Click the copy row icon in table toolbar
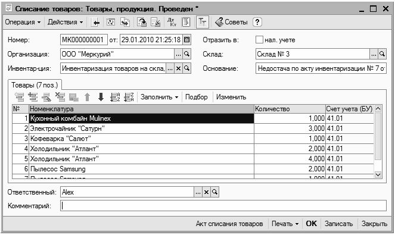Image resolution: width=395 pixels, height=235 pixels. (33, 97)
